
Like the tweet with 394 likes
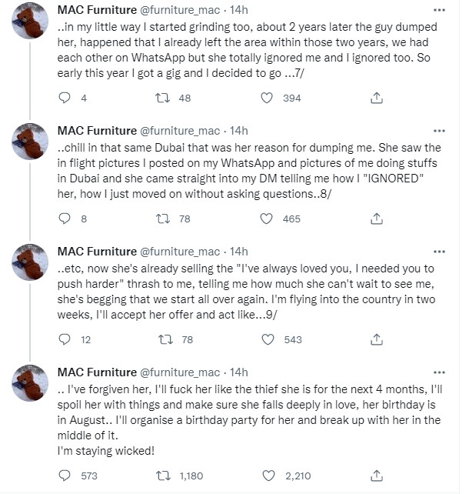(x=267, y=98)
